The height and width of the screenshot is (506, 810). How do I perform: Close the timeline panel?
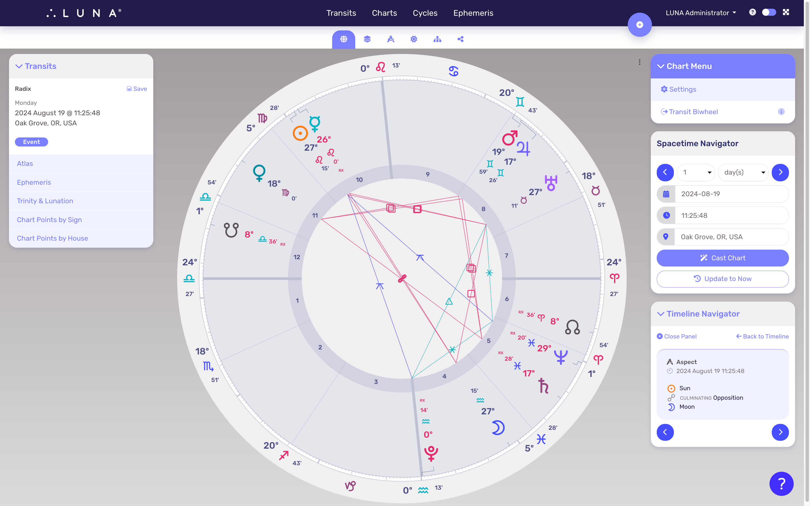(676, 336)
